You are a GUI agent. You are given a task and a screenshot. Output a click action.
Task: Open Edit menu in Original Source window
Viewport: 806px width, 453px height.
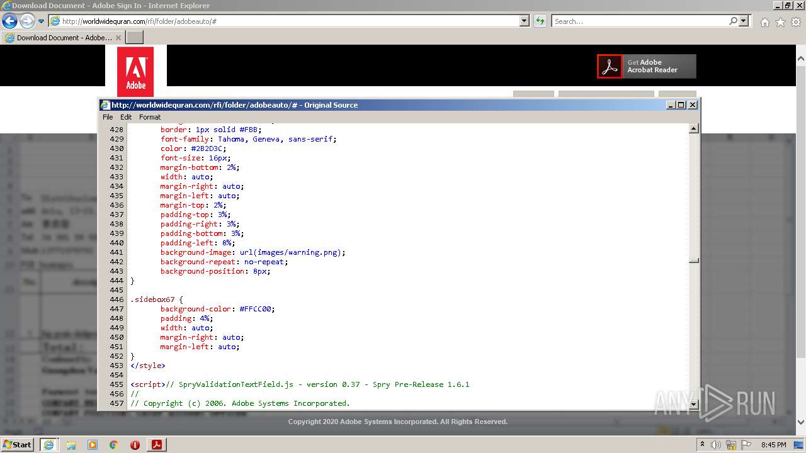click(126, 117)
